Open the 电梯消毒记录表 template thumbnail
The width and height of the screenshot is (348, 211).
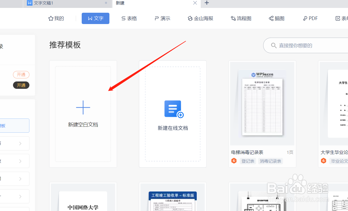pyautogui.click(x=262, y=104)
